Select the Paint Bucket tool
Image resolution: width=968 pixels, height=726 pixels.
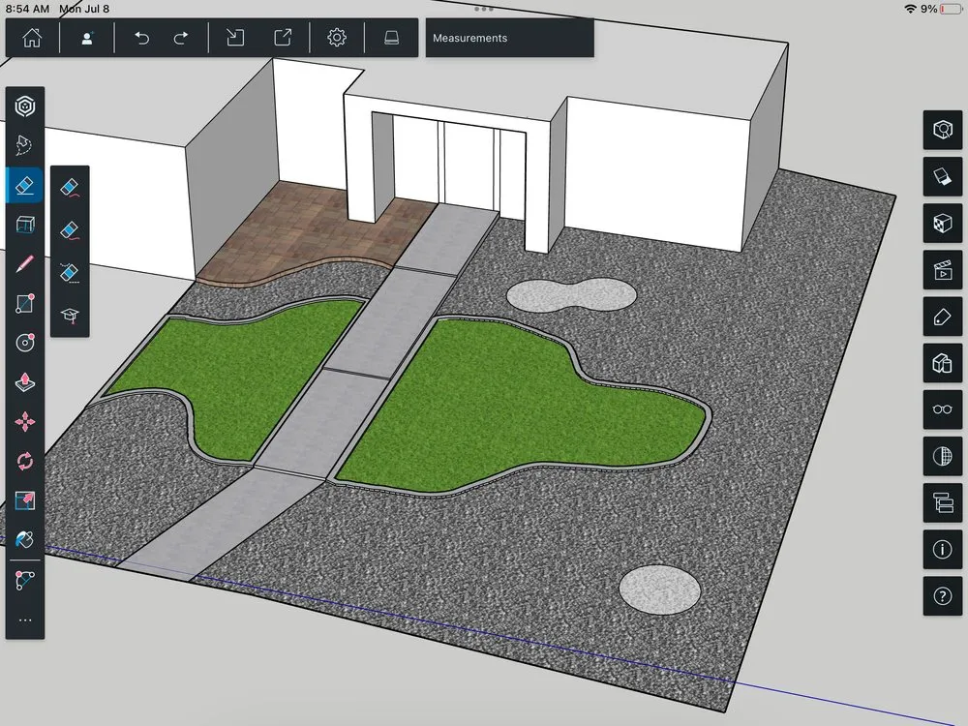(25, 540)
